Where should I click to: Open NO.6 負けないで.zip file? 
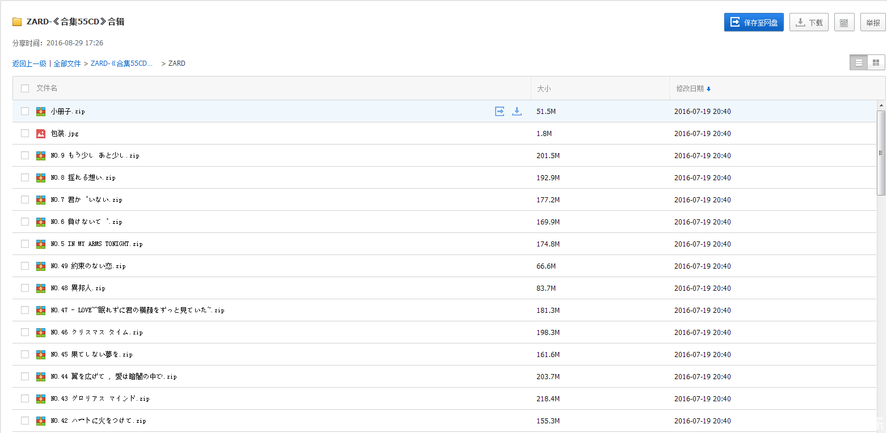coord(86,222)
